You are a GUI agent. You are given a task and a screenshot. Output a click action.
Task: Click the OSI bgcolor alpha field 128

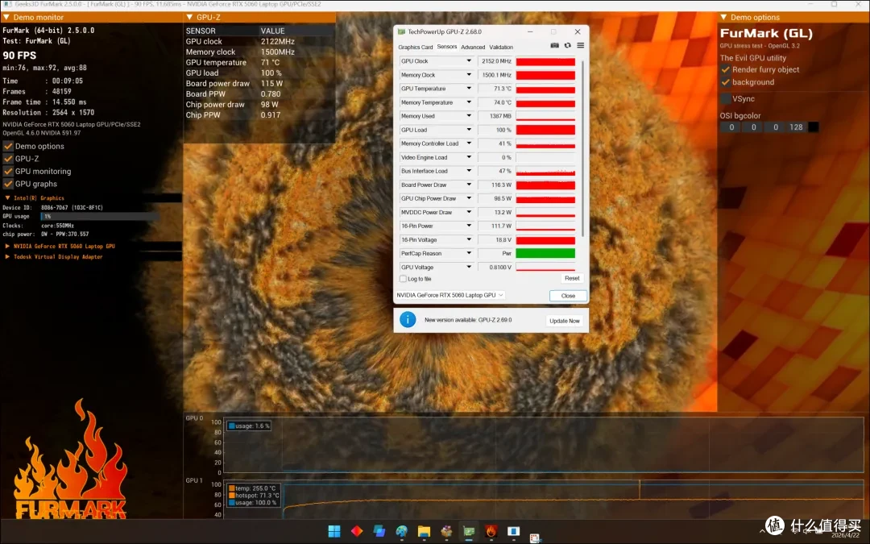point(796,127)
